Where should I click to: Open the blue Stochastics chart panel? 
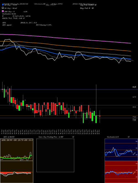pyautogui.click(x=121, y=150)
